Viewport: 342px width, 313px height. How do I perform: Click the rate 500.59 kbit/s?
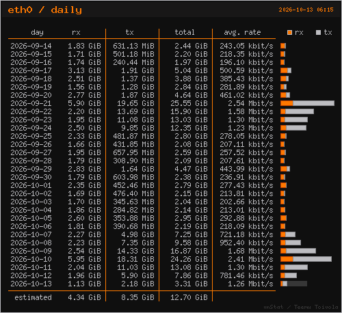click(x=246, y=70)
